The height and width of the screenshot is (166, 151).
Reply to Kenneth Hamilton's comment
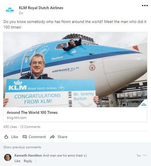point(28,161)
